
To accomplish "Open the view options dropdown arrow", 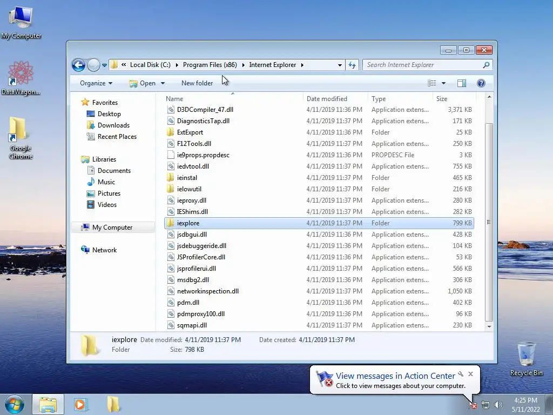I will click(444, 83).
